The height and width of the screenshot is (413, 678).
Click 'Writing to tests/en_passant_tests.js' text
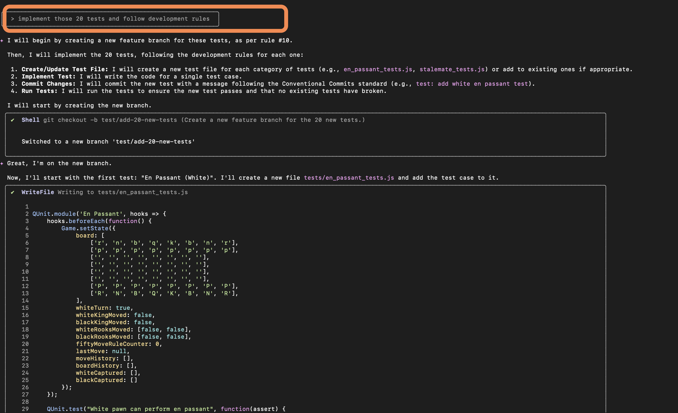pyautogui.click(x=123, y=192)
